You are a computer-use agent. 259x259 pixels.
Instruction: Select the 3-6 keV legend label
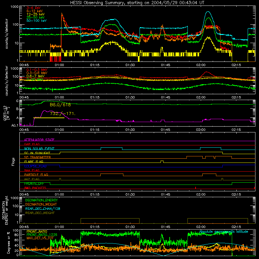coord(34,8)
